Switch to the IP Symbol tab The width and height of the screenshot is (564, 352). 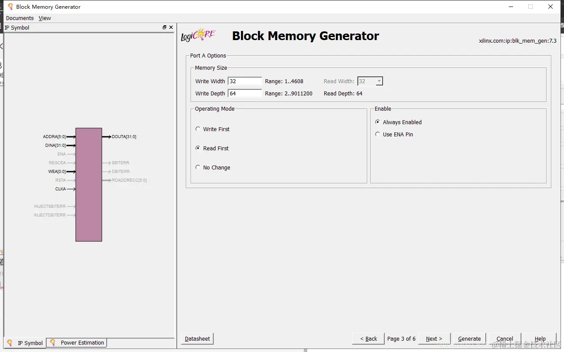click(x=25, y=343)
